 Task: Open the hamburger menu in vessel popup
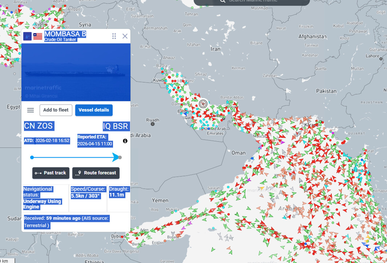[x=31, y=110]
